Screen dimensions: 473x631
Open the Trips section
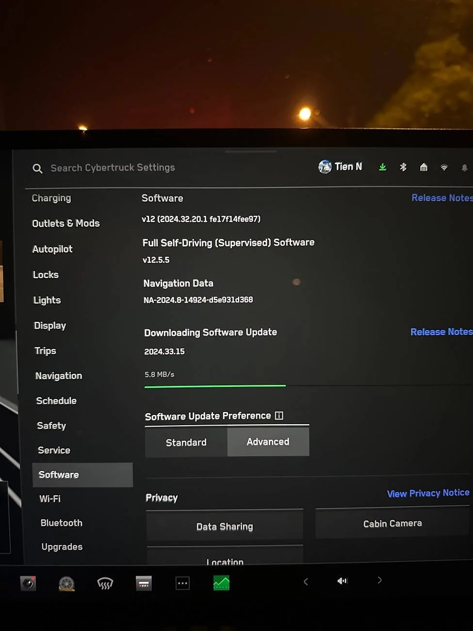click(46, 351)
